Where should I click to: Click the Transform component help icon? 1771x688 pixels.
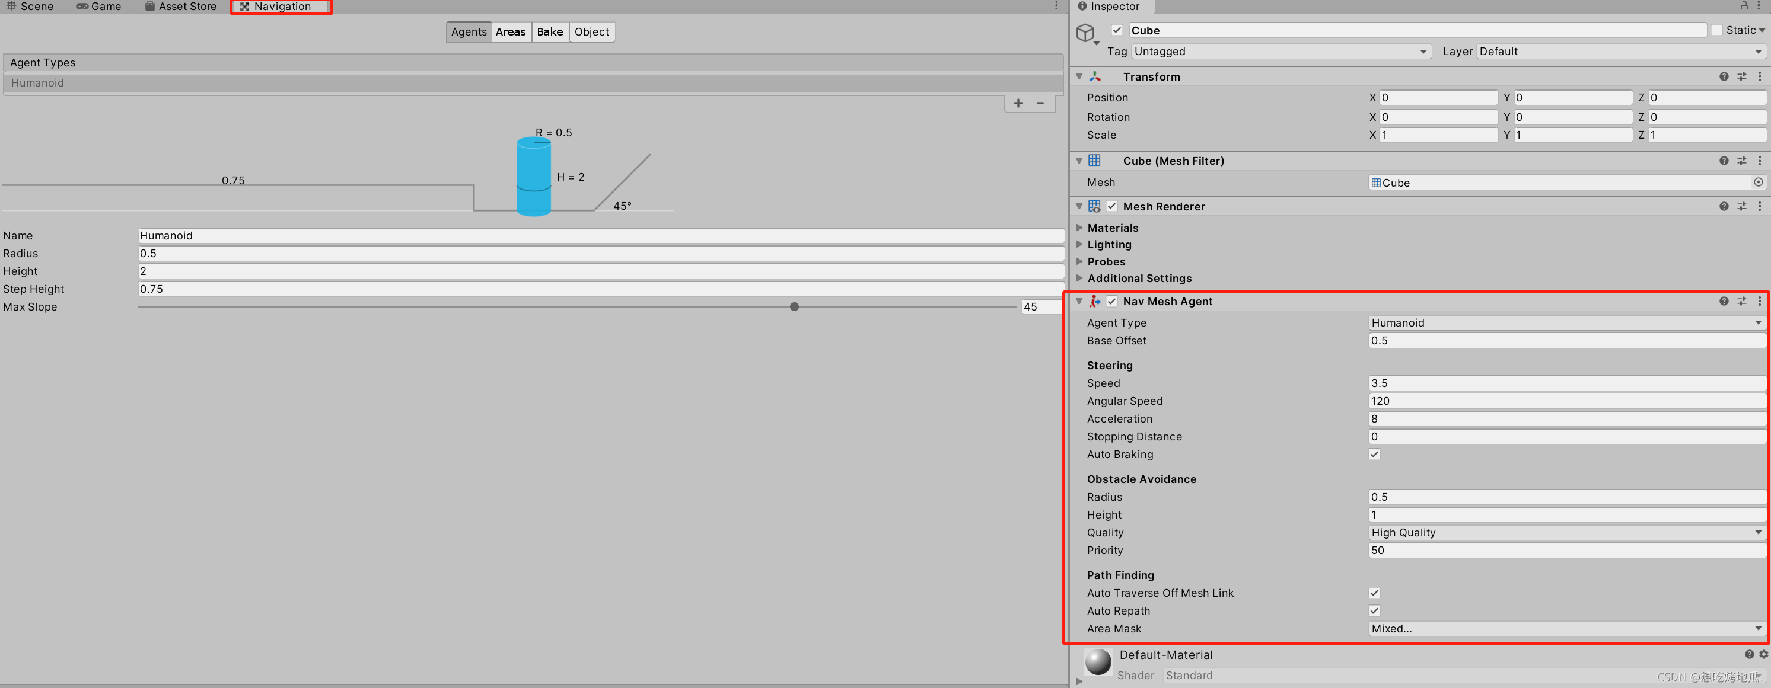(1724, 77)
